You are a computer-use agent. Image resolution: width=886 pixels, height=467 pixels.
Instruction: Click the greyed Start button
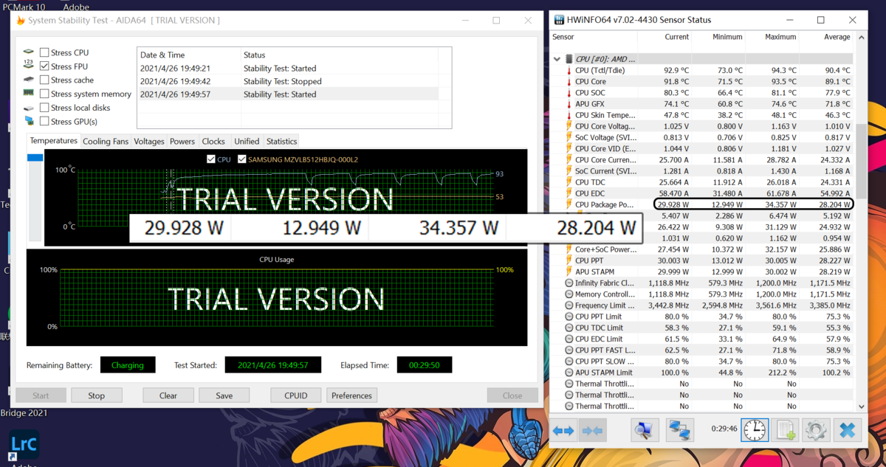tap(41, 395)
